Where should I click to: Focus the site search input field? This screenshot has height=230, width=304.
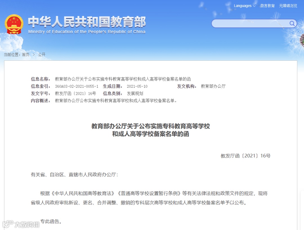(254, 23)
